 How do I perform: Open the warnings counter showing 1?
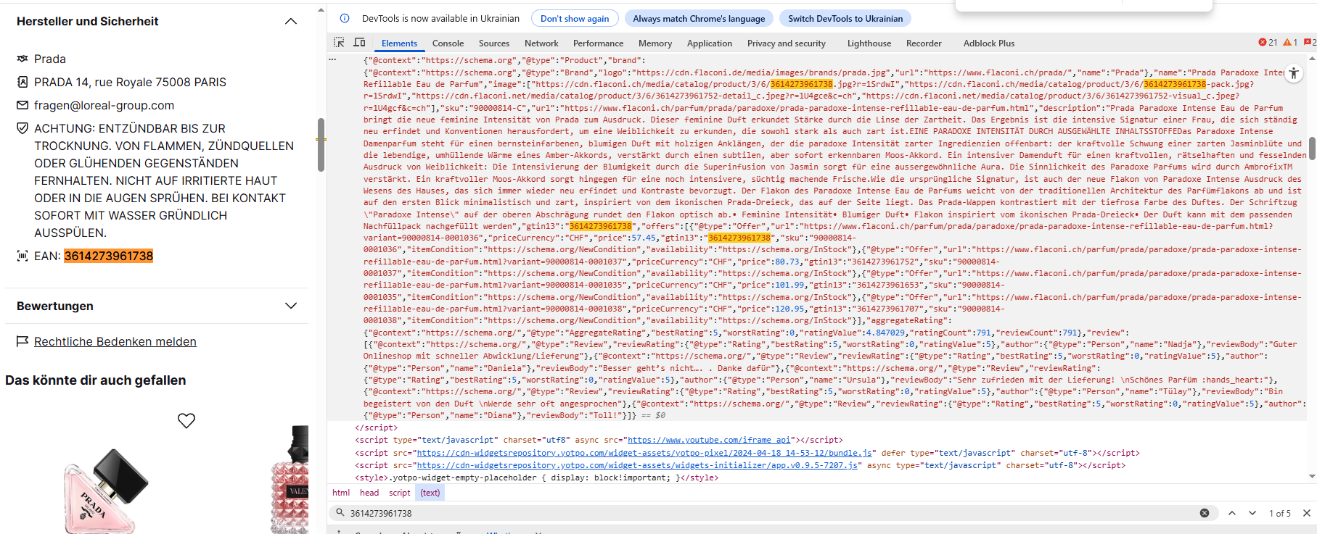click(1290, 43)
